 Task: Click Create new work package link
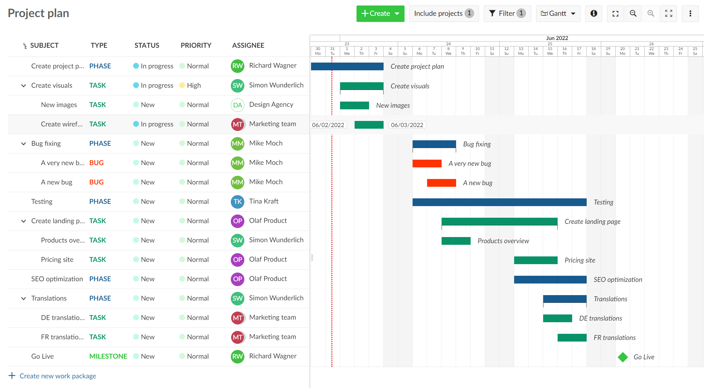(x=58, y=376)
